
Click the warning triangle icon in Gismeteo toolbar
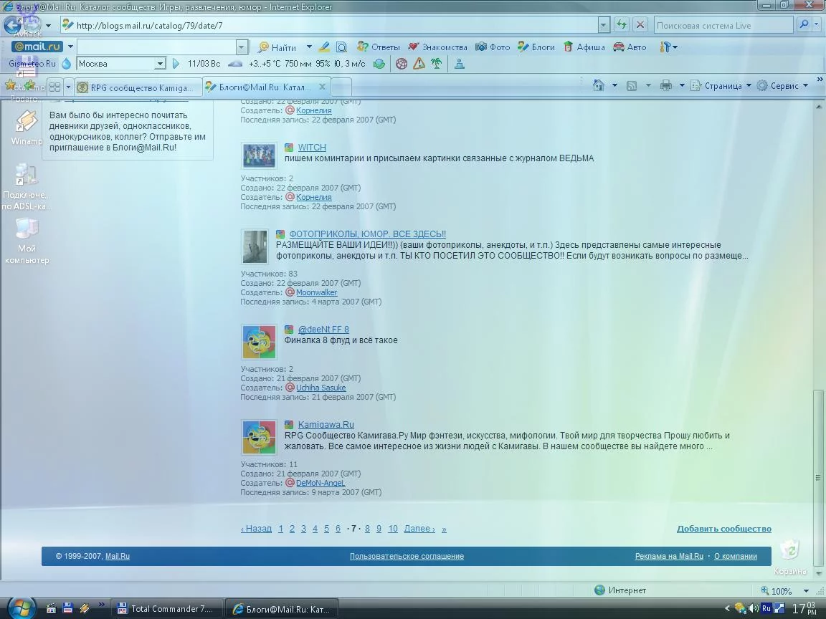pyautogui.click(x=419, y=64)
